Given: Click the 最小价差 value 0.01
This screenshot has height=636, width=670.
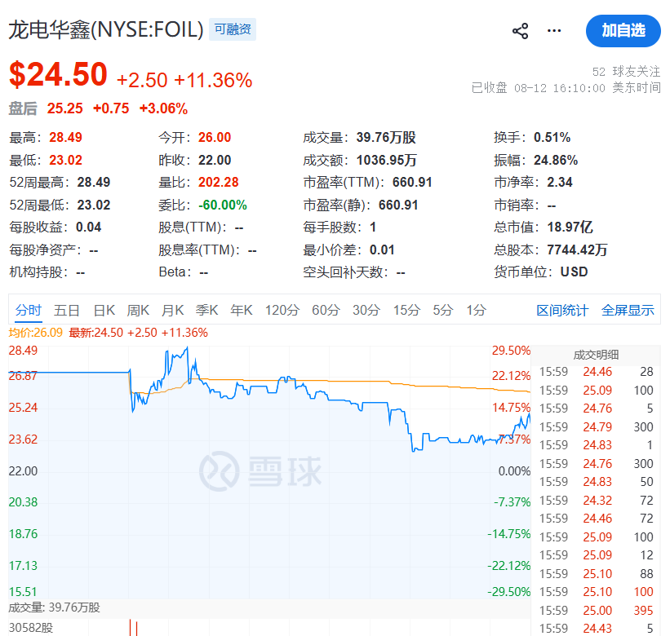Looking at the screenshot, I should (x=382, y=250).
